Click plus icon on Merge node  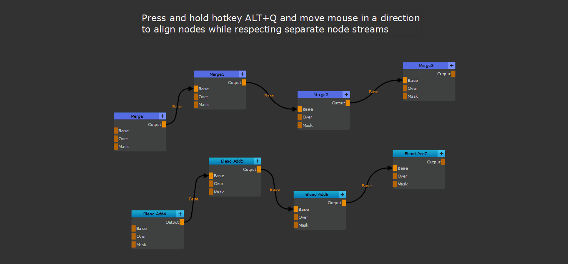[163, 116]
